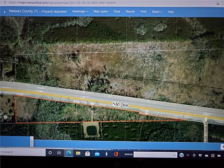This screenshot has height=168, width=224.
Task: Open File Explorer from the taskbar
Action: click(x=78, y=153)
